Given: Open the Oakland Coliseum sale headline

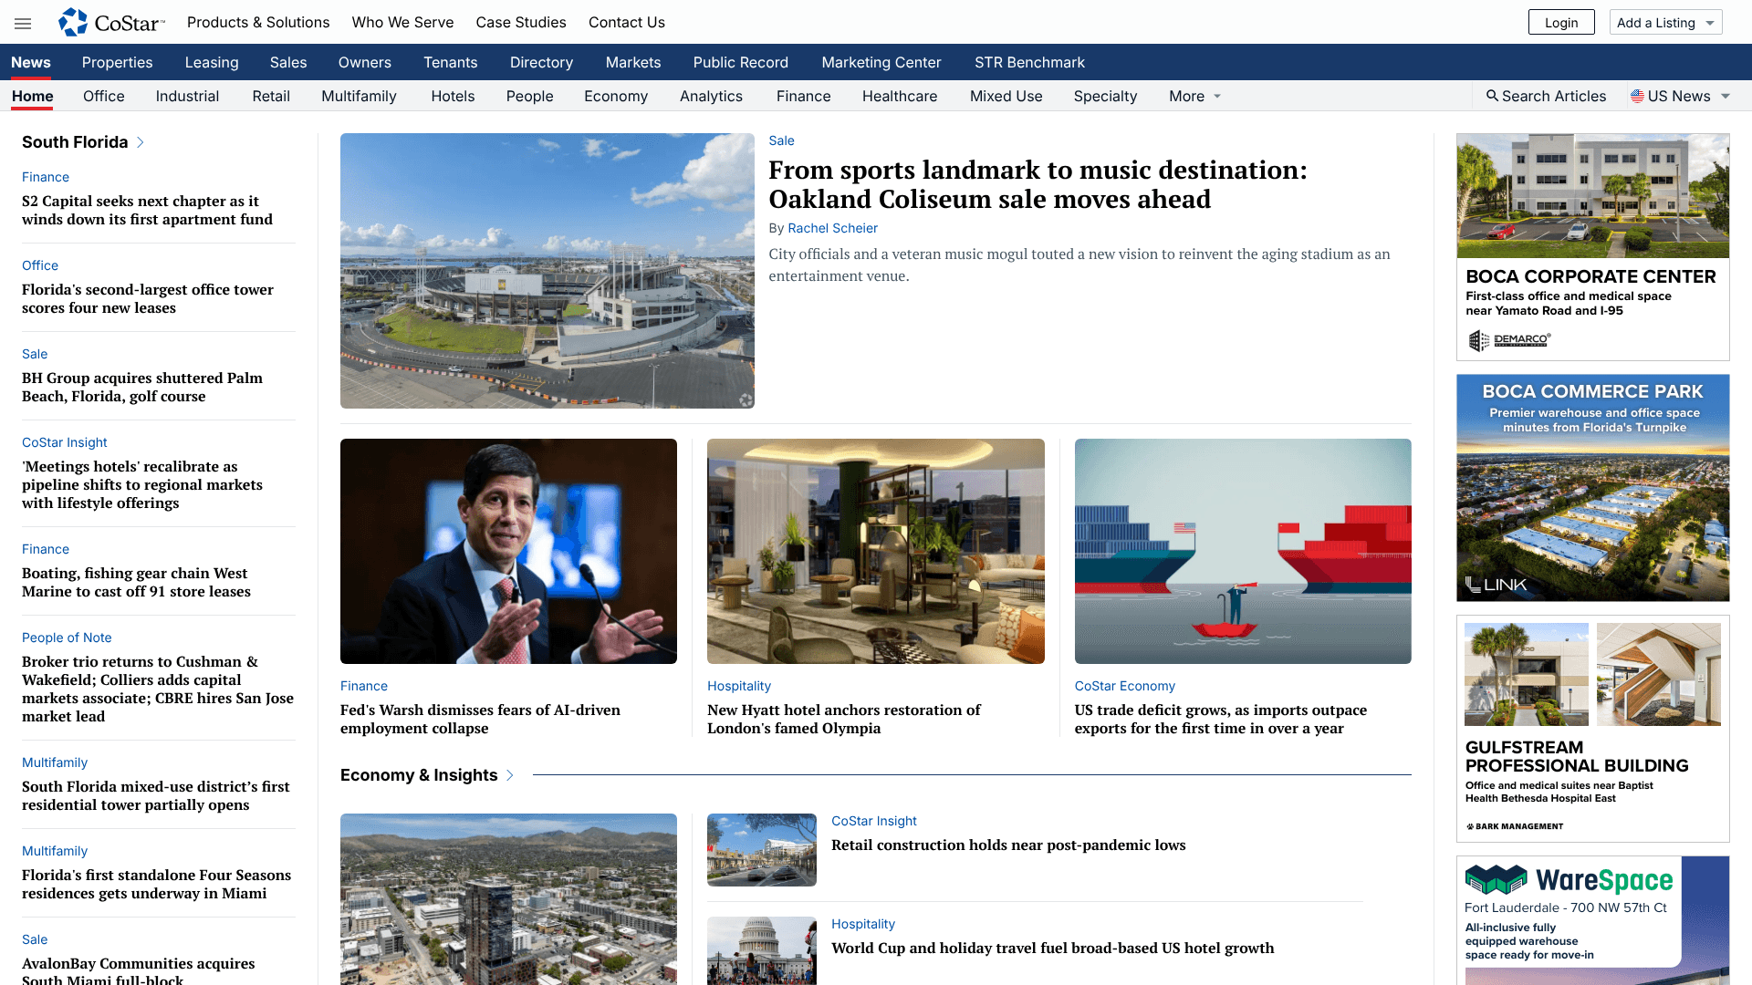Looking at the screenshot, I should click(1038, 184).
